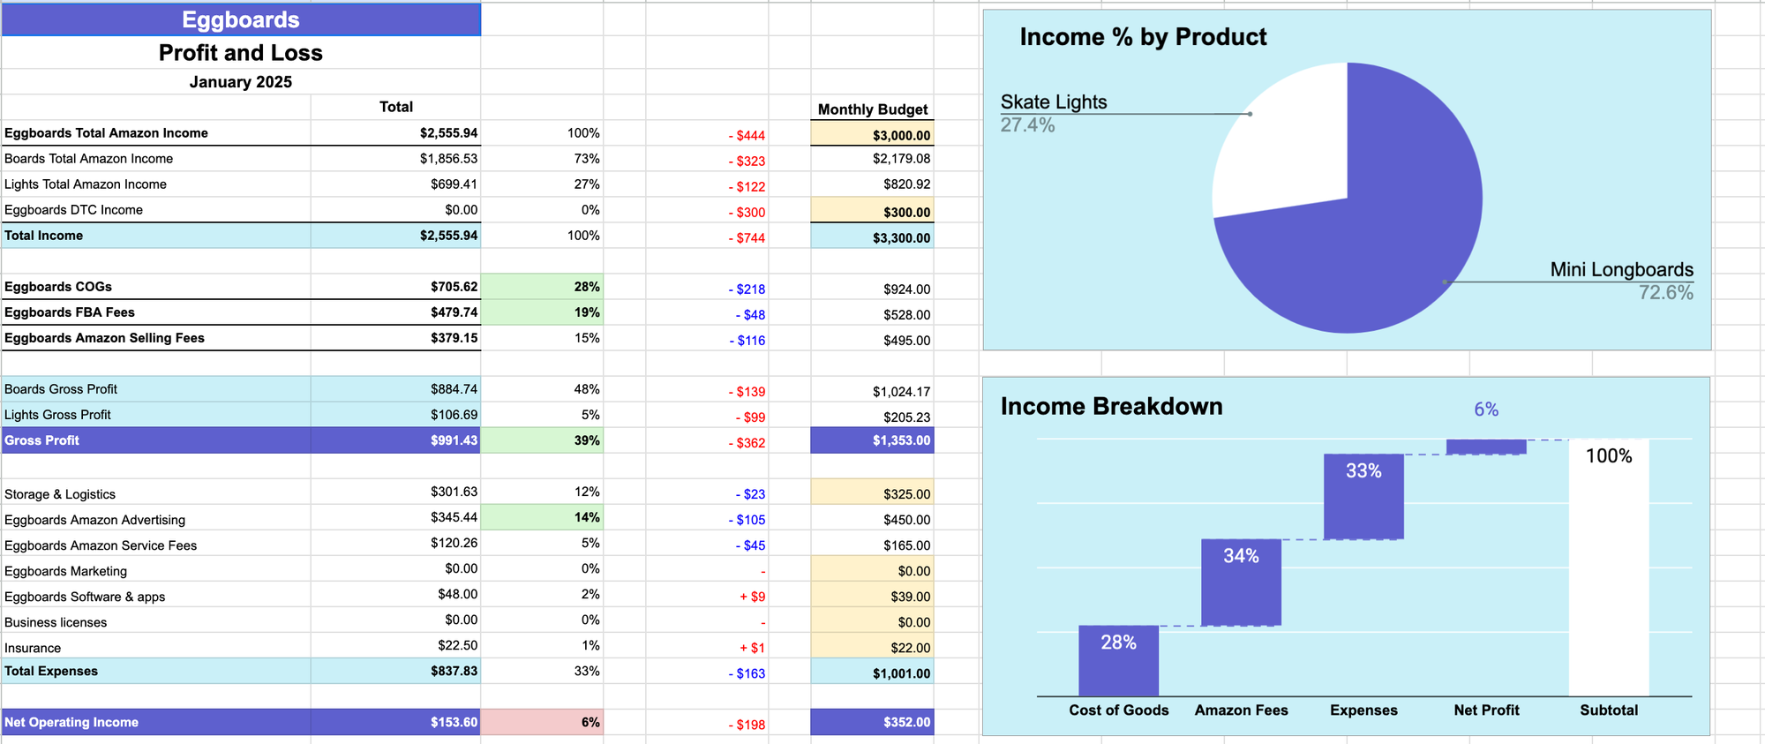Select the Storage & Logistics label
This screenshot has width=1765, height=744.
pyautogui.click(x=60, y=494)
